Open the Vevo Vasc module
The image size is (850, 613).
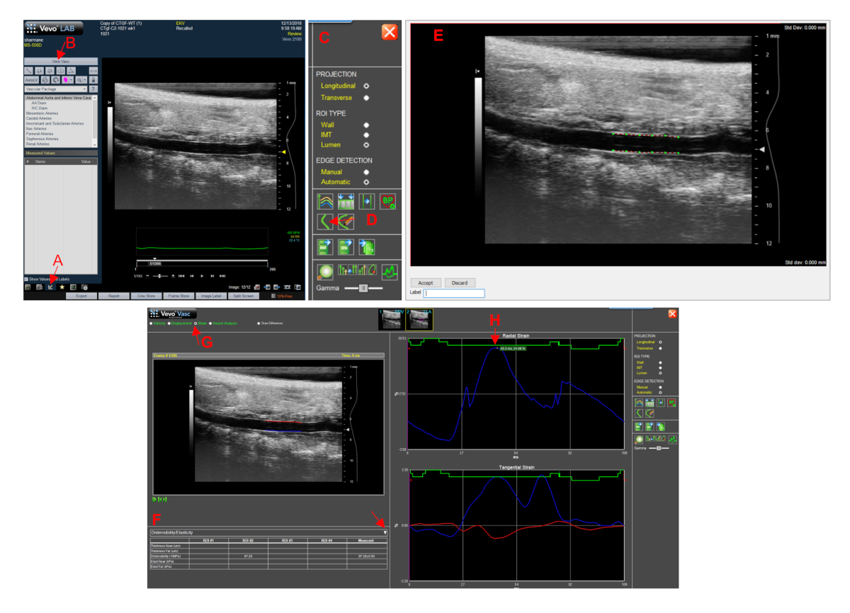tap(60, 62)
